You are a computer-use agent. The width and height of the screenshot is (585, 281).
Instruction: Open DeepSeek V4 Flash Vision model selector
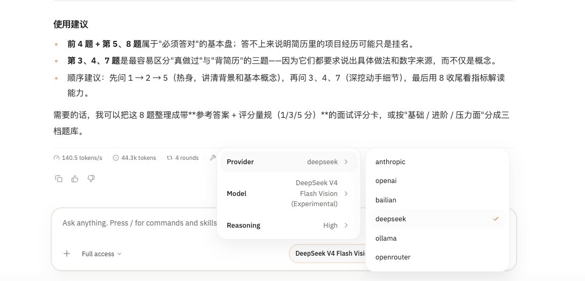point(328,254)
